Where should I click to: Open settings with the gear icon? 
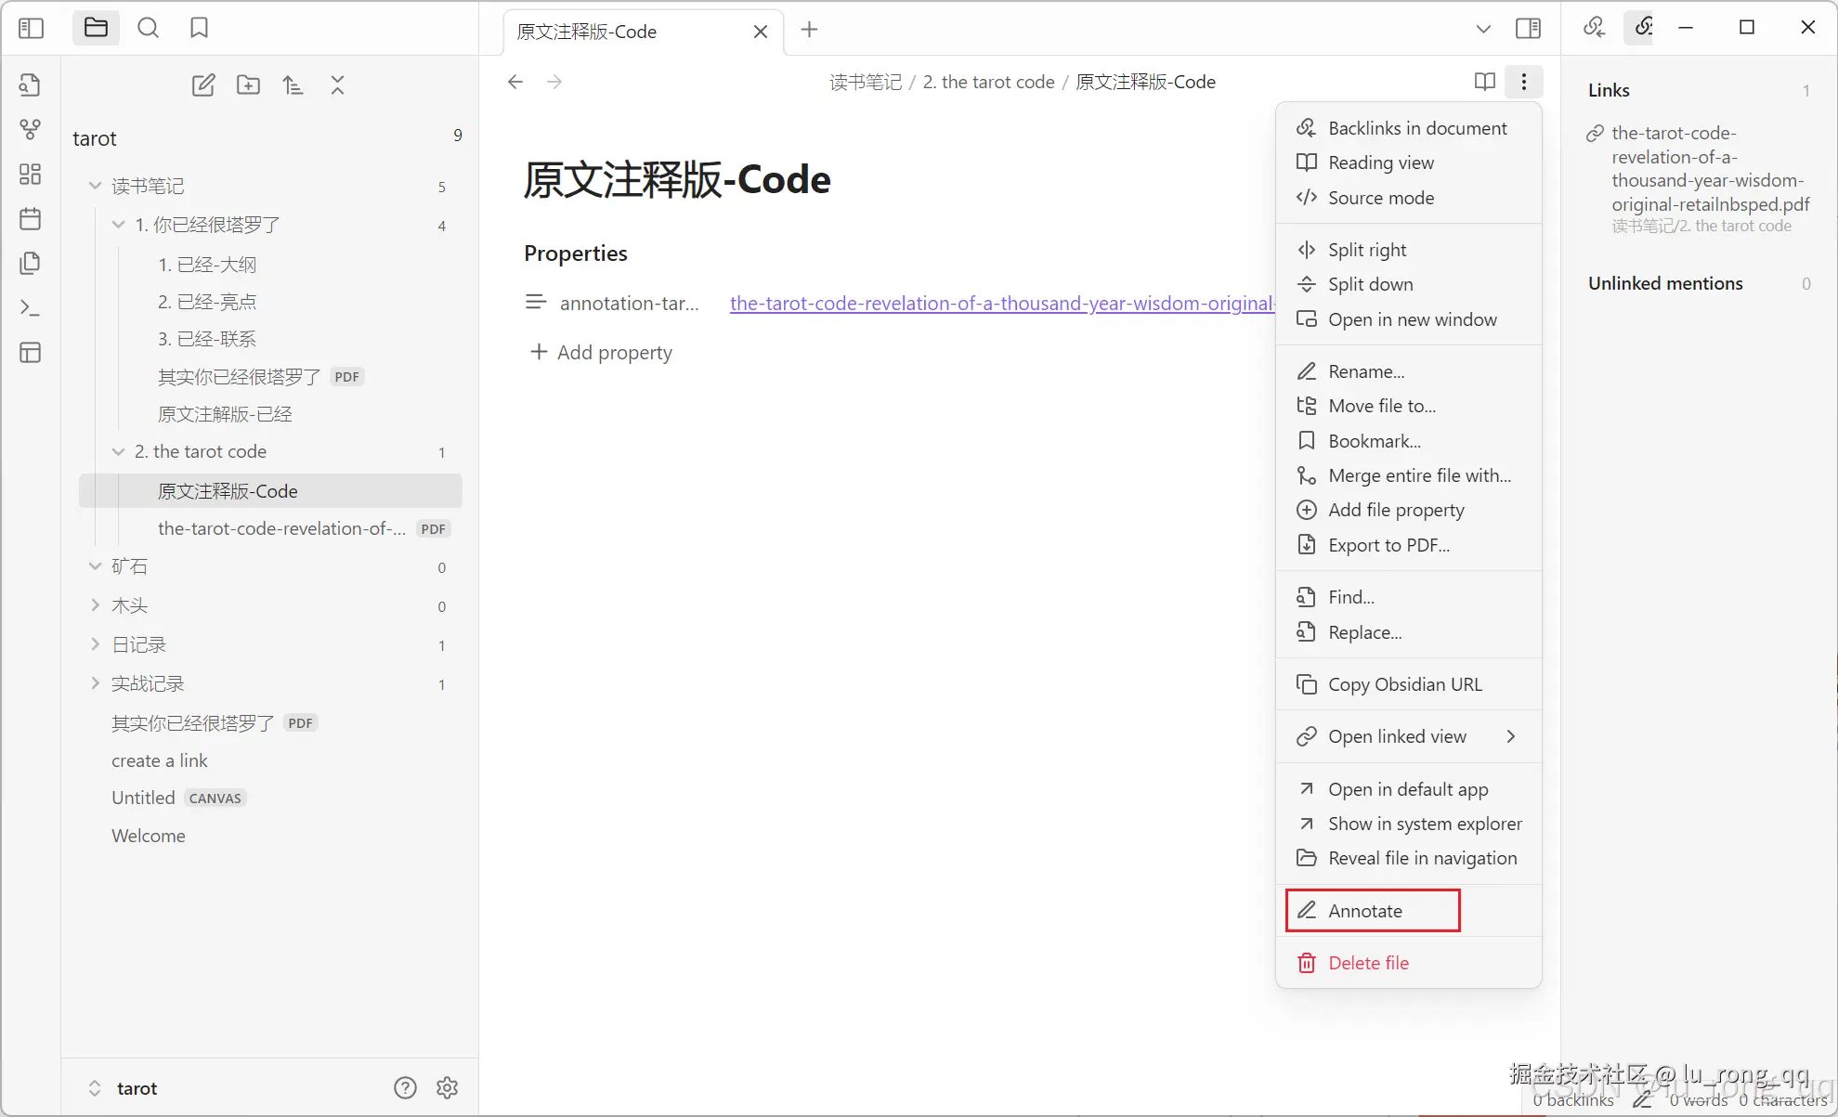point(448,1087)
